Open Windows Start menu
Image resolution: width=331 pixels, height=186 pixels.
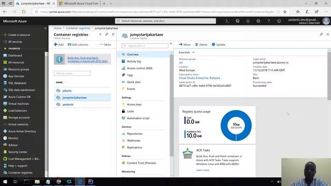point(5,181)
